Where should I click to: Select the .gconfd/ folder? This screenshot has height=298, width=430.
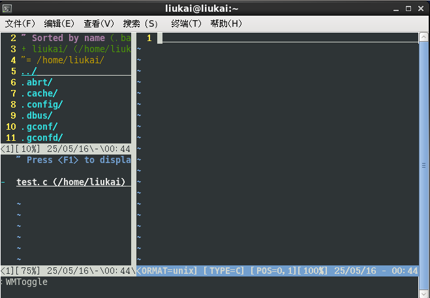pyautogui.click(x=42, y=138)
